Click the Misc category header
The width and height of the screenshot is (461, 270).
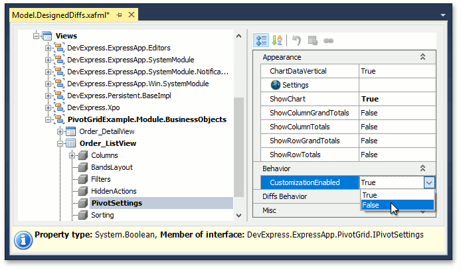[x=269, y=210]
